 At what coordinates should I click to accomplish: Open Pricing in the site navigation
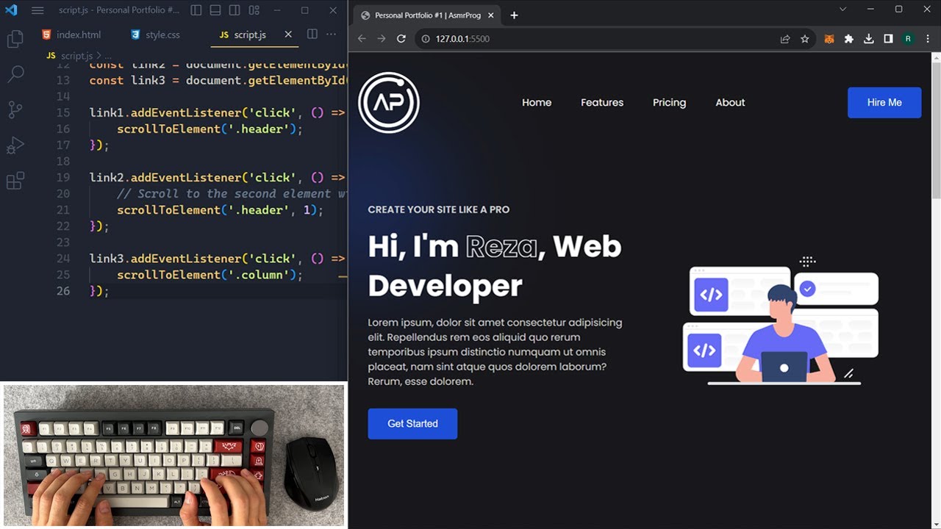point(669,103)
